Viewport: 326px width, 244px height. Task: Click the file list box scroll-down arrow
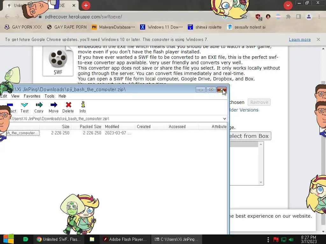(261, 183)
